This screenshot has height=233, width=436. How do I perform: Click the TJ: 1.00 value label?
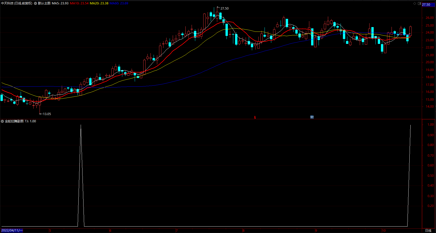coord(30,121)
